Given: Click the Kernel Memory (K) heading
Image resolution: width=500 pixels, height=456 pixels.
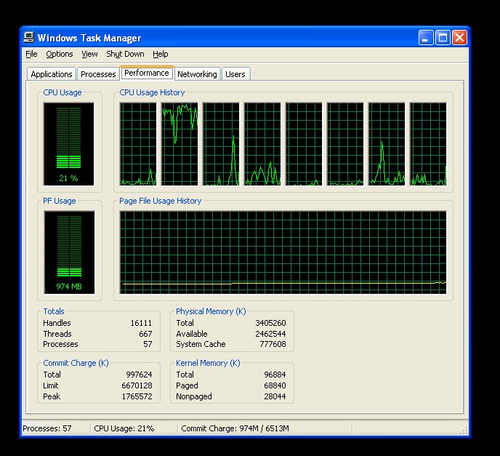Looking at the screenshot, I should [x=208, y=363].
